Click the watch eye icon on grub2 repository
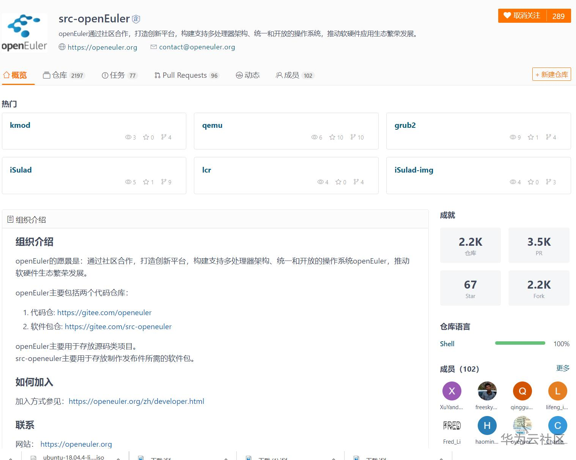 click(512, 137)
